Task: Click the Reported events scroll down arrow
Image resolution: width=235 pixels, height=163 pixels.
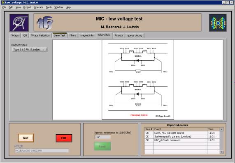Action: tap(221, 152)
